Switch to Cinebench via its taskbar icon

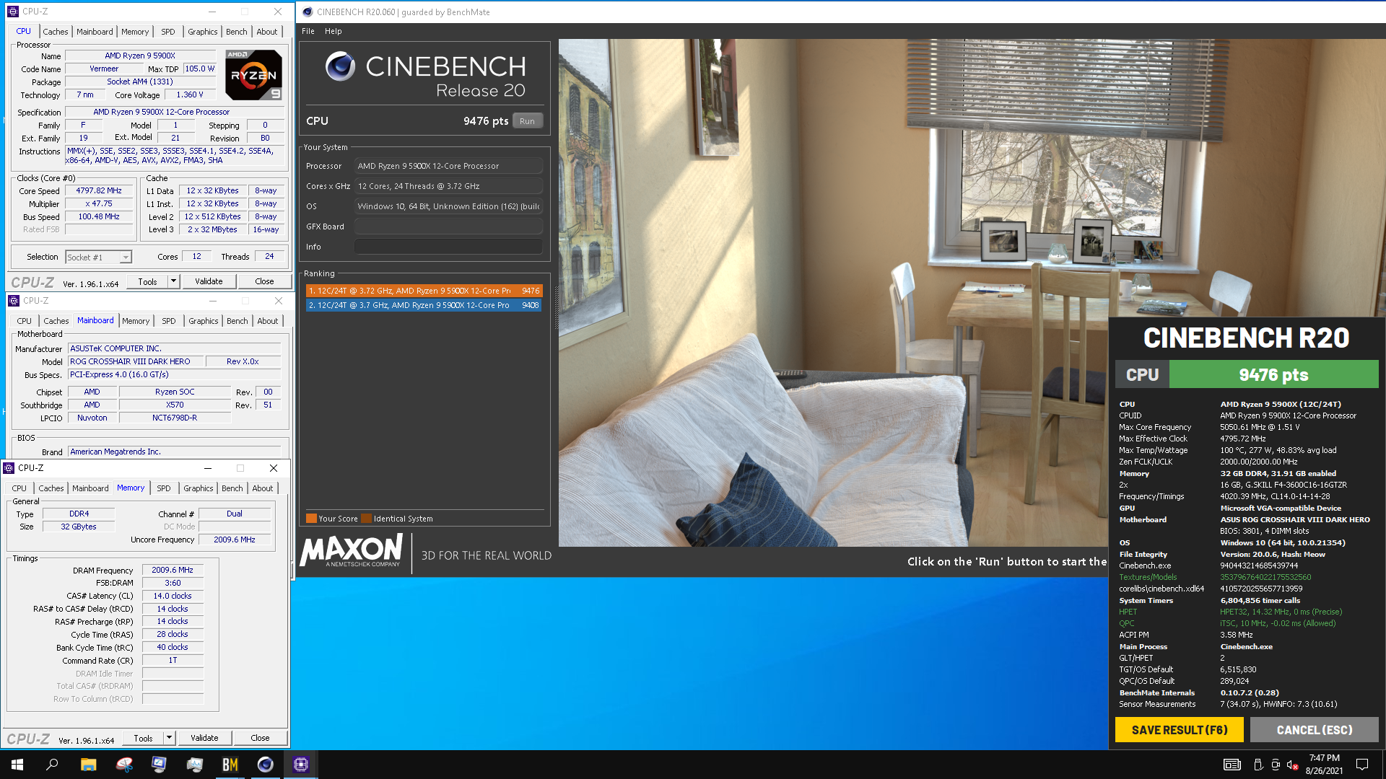265,765
